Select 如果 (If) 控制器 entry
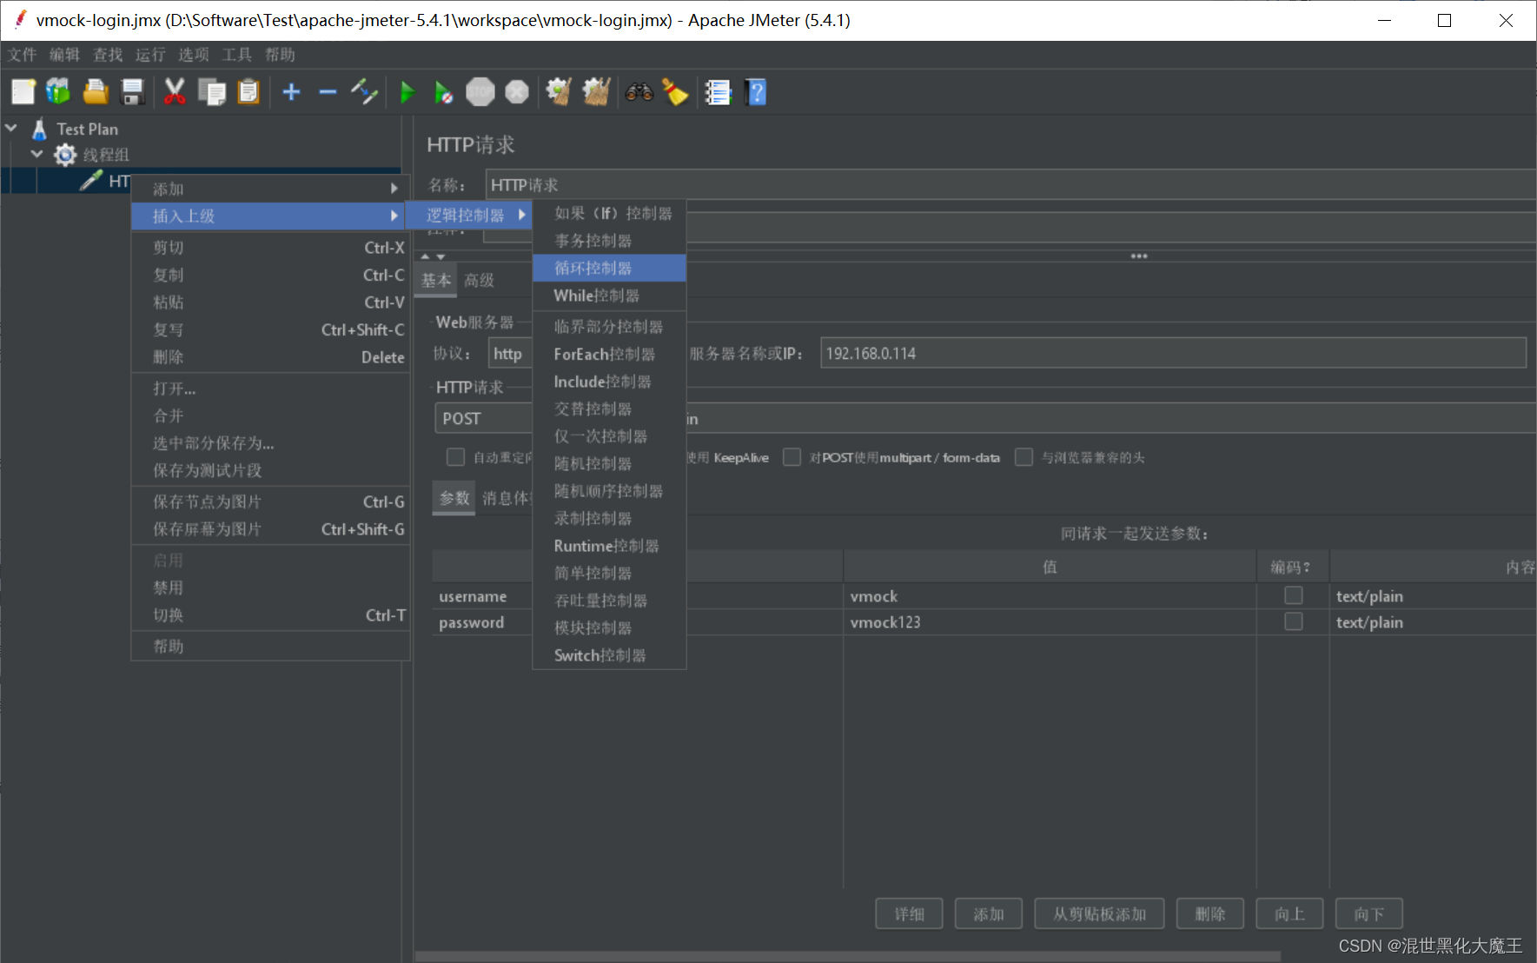Viewport: 1537px width, 963px height. coord(609,213)
